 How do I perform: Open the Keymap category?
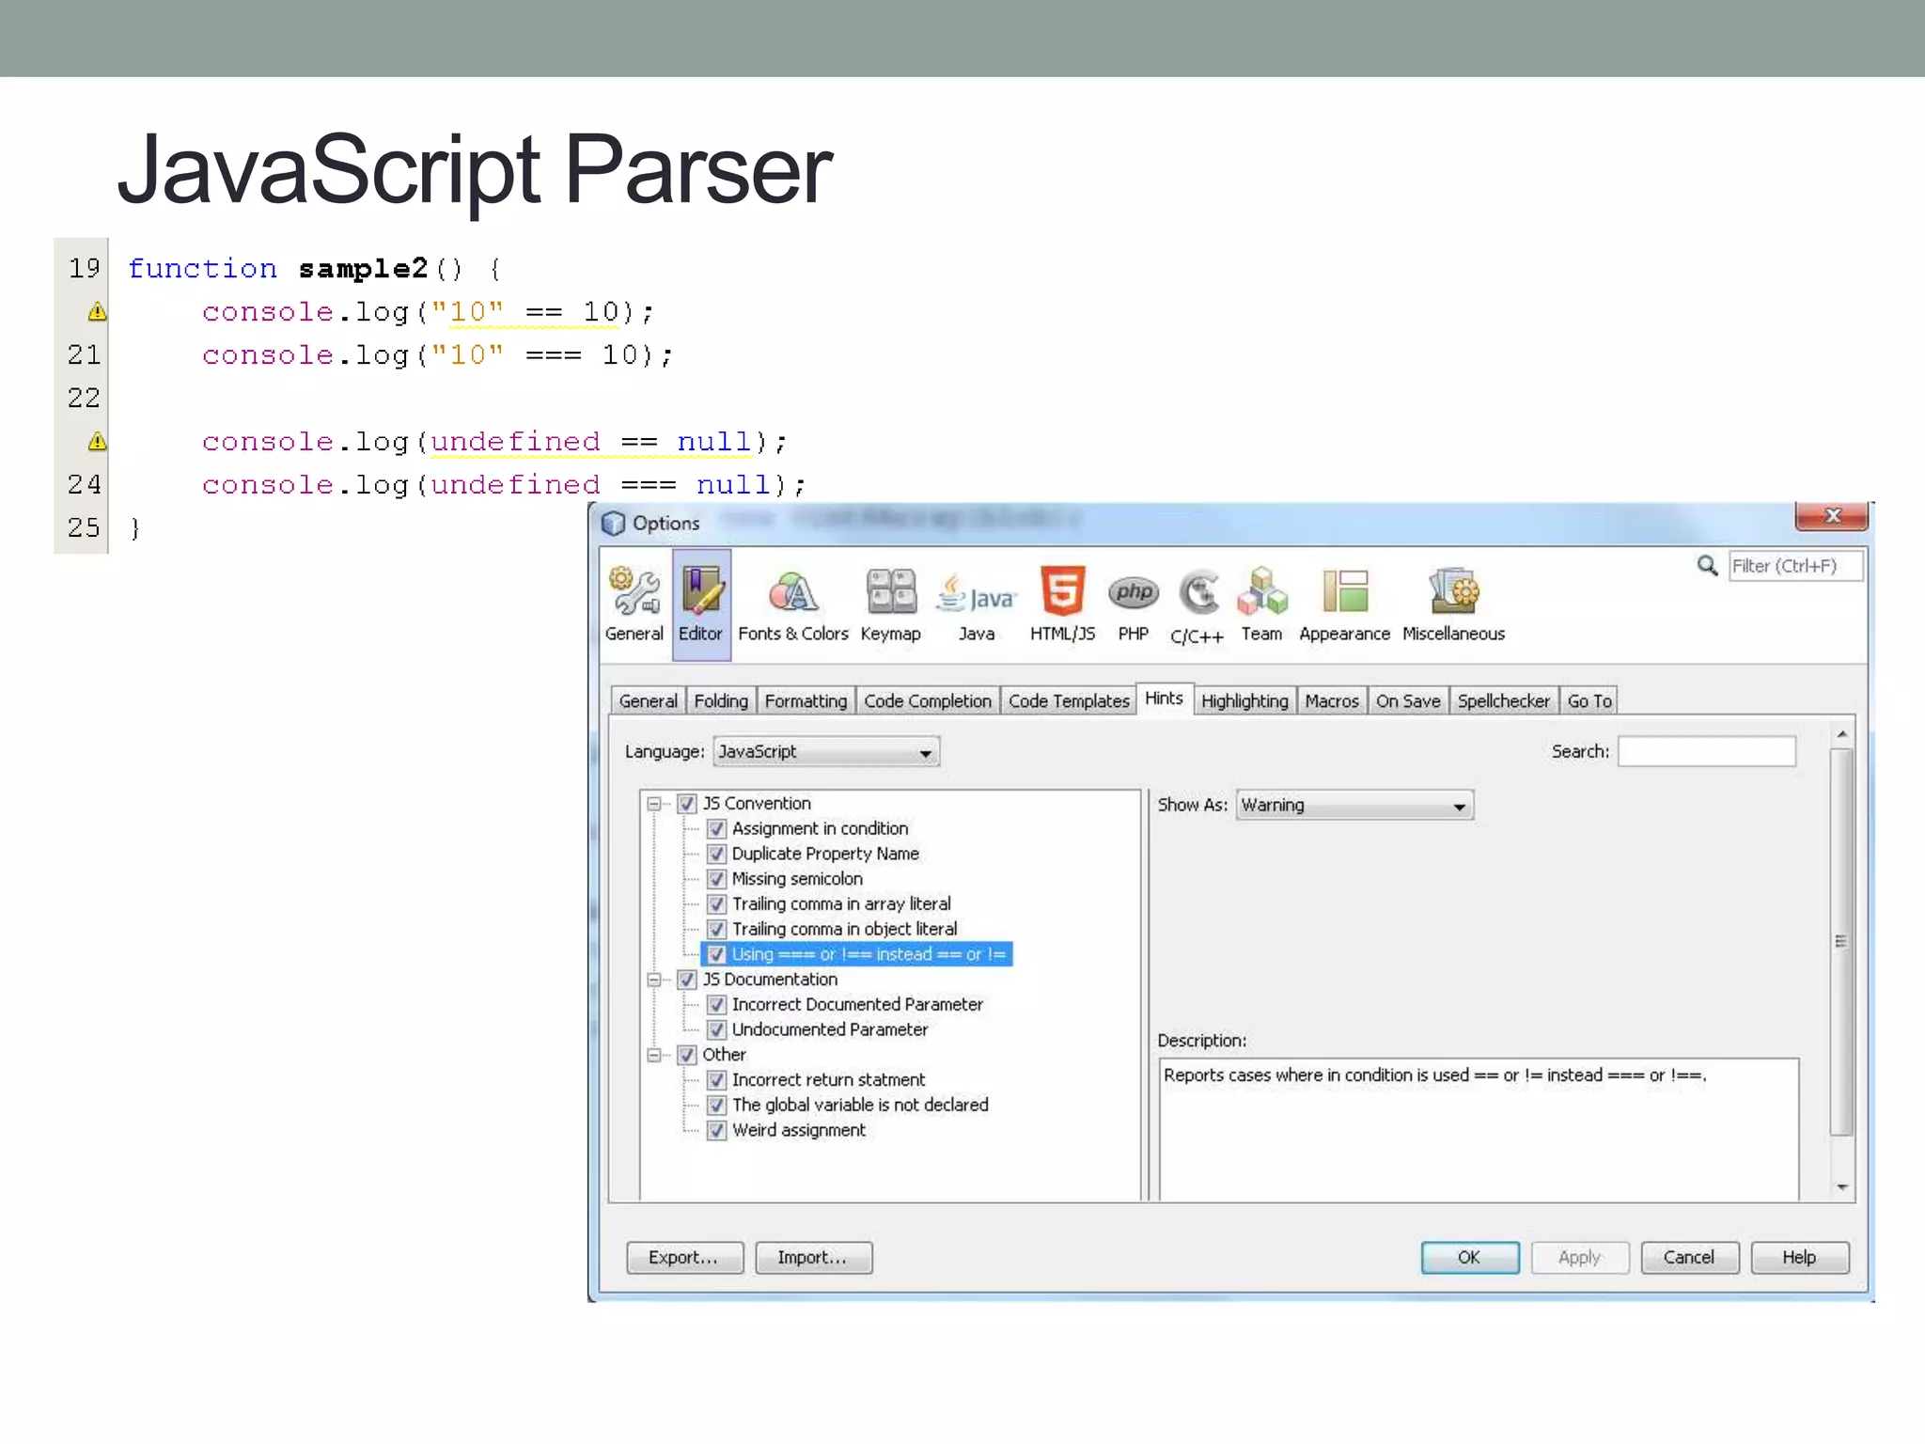pyautogui.click(x=890, y=604)
